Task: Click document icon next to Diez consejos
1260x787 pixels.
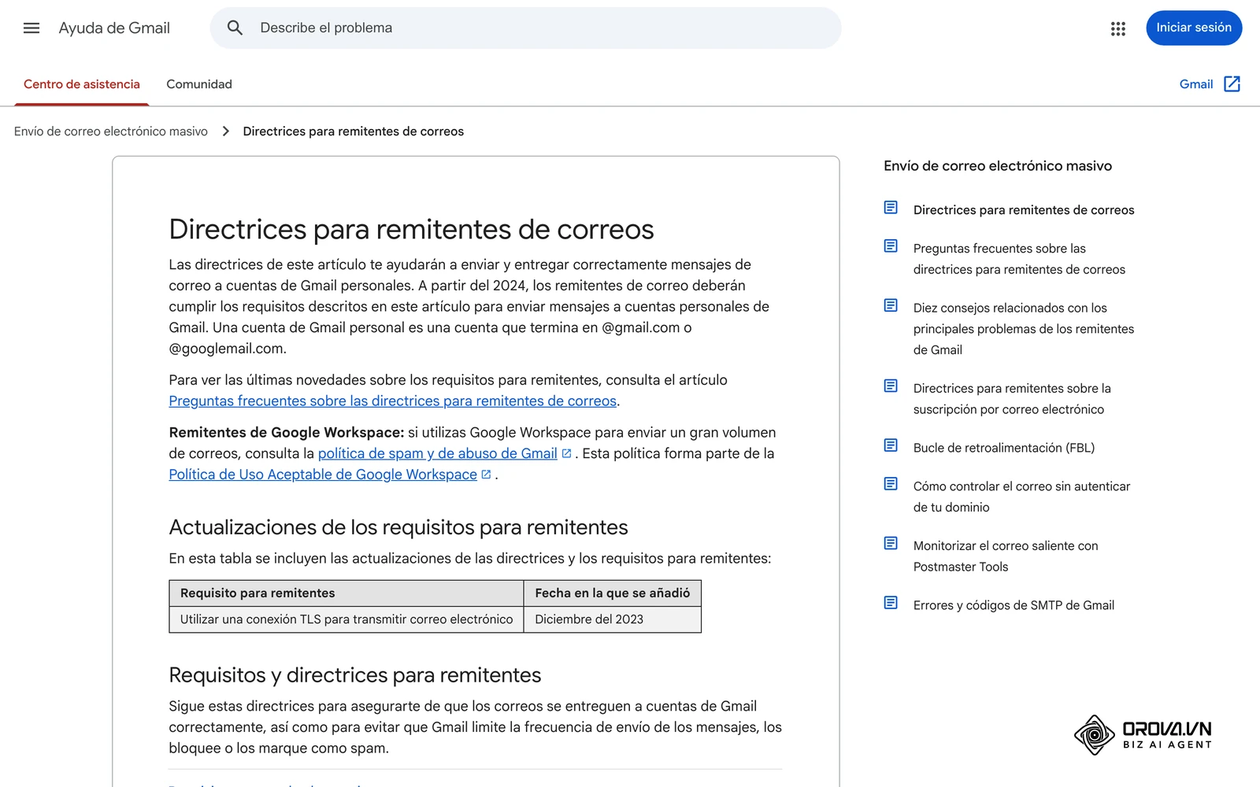Action: click(891, 305)
